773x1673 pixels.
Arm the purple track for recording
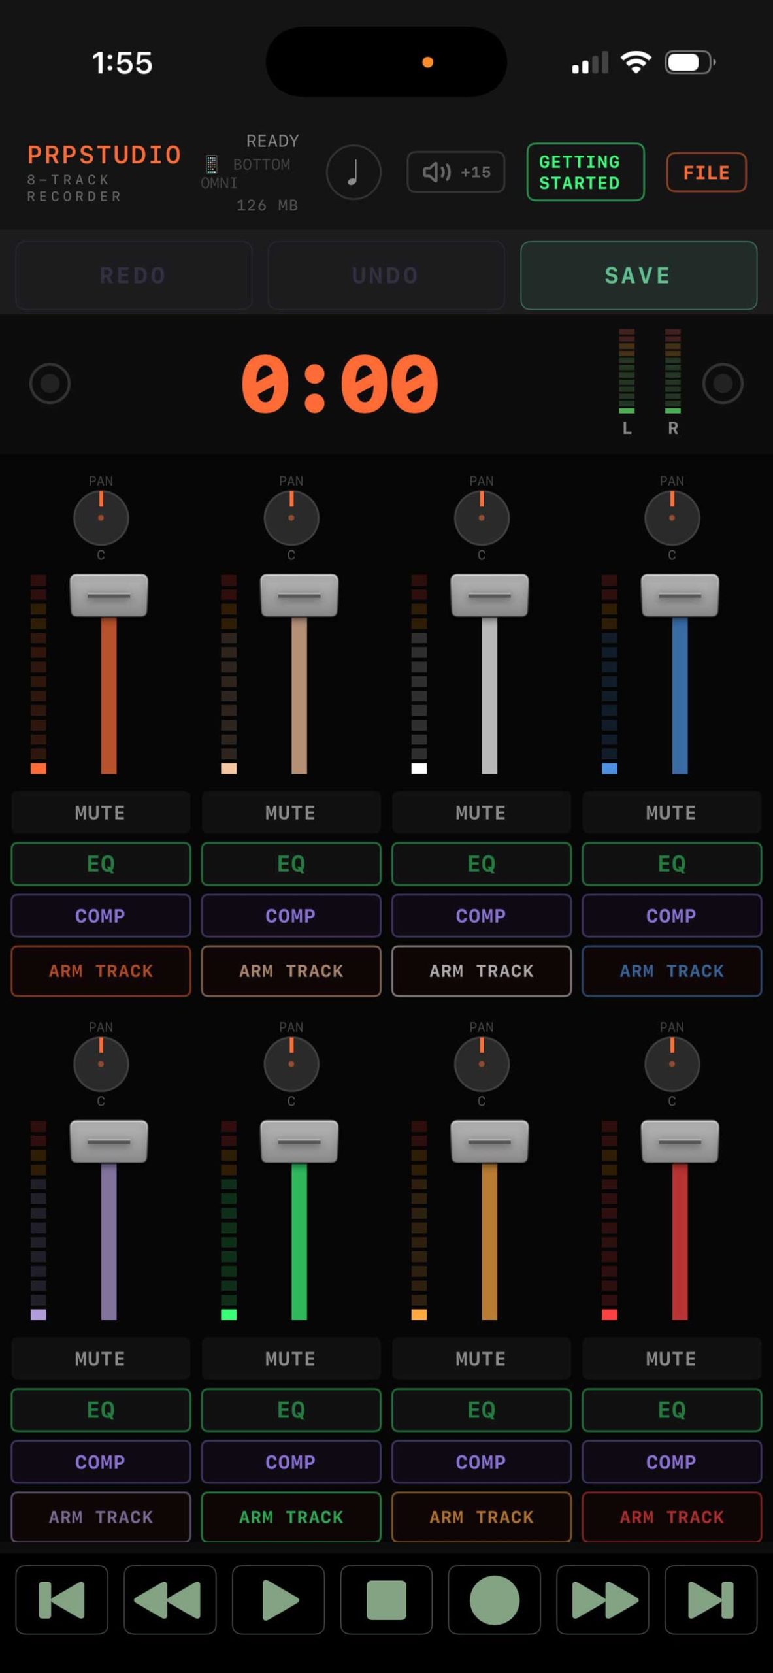pyautogui.click(x=101, y=1517)
